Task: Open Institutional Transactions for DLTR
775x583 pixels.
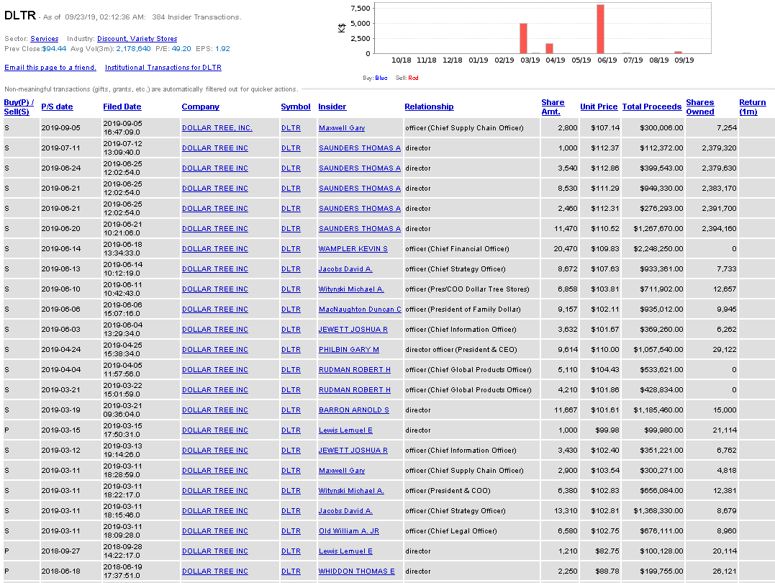Action: pos(163,67)
